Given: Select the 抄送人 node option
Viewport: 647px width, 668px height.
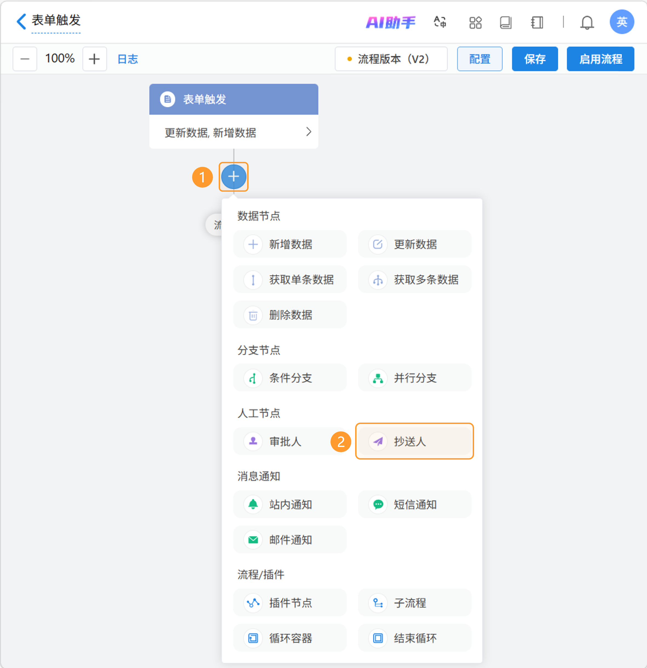Looking at the screenshot, I should (x=414, y=441).
